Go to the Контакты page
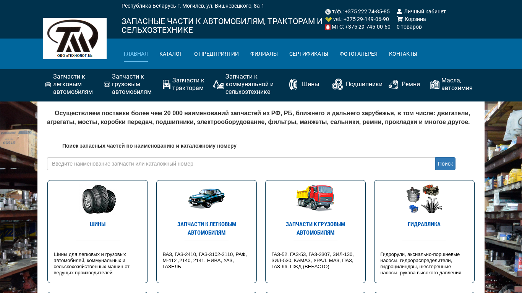The image size is (522, 293). (x=403, y=54)
